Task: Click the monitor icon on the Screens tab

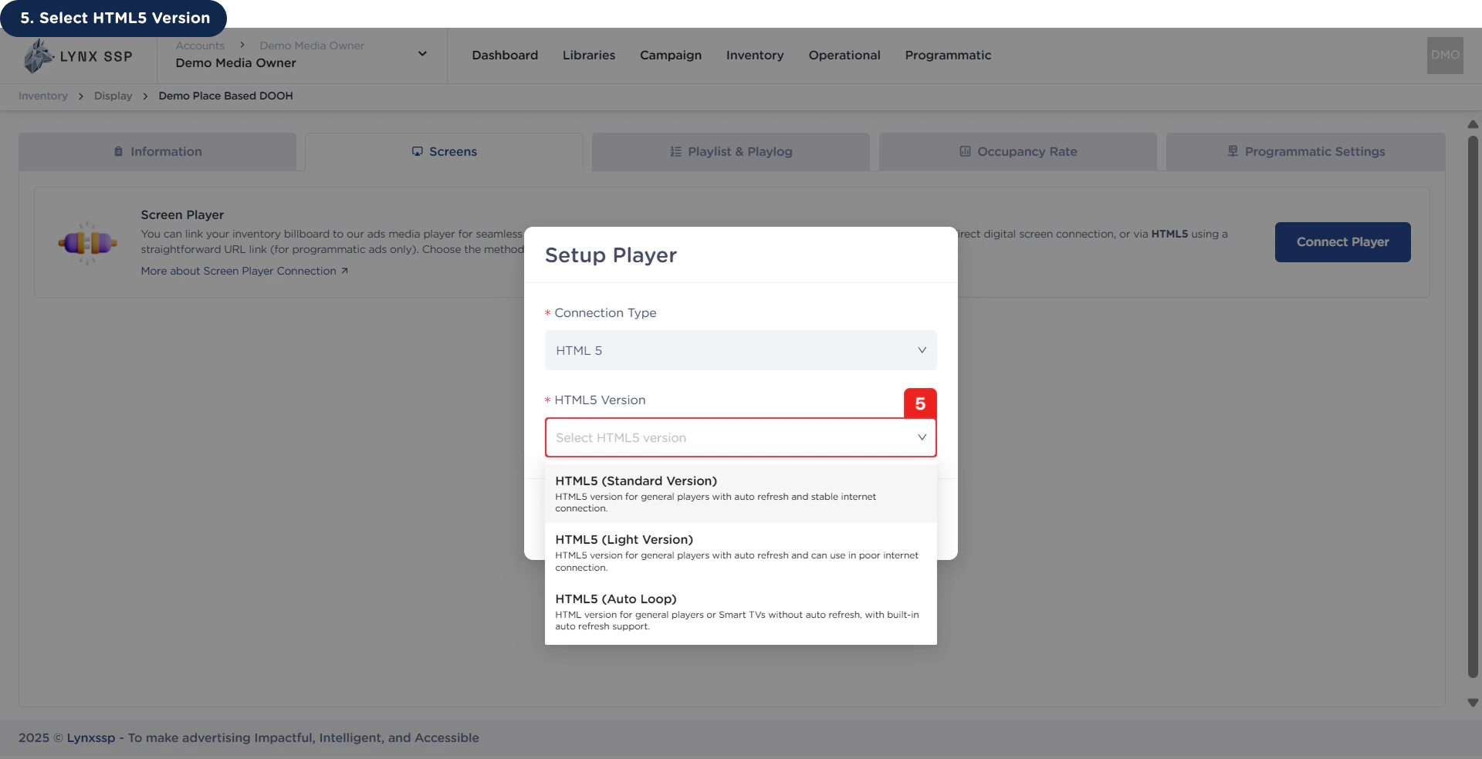Action: pos(417,151)
